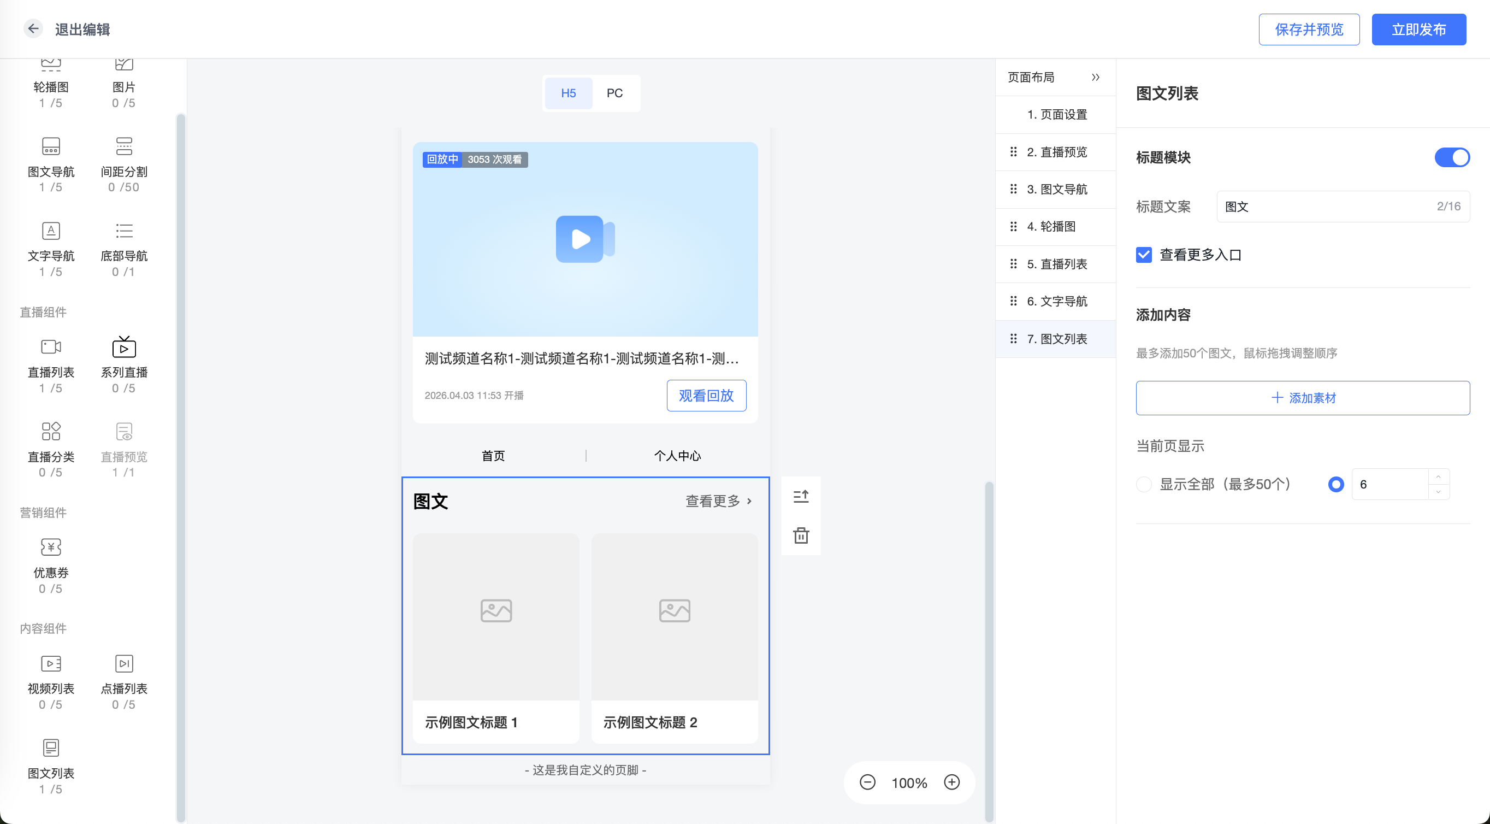The width and height of the screenshot is (1490, 824).
Task: Click the 标题文案 input field
Action: pos(1343,207)
